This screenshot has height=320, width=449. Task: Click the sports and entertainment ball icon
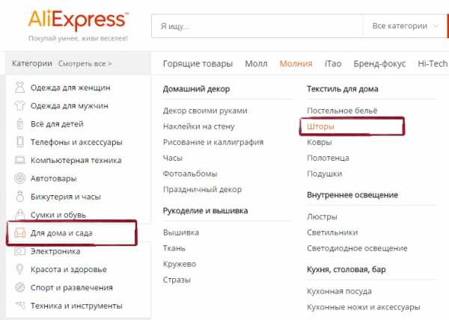pyautogui.click(x=19, y=288)
